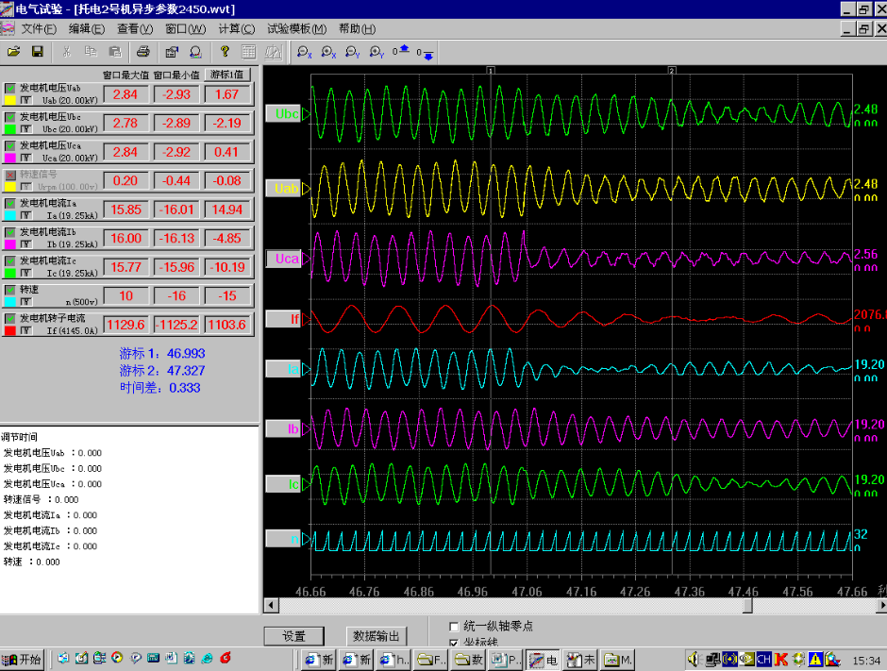Click the last Y-axis zoom magnifier icon
Screen dimensions: 887x671
click(377, 53)
